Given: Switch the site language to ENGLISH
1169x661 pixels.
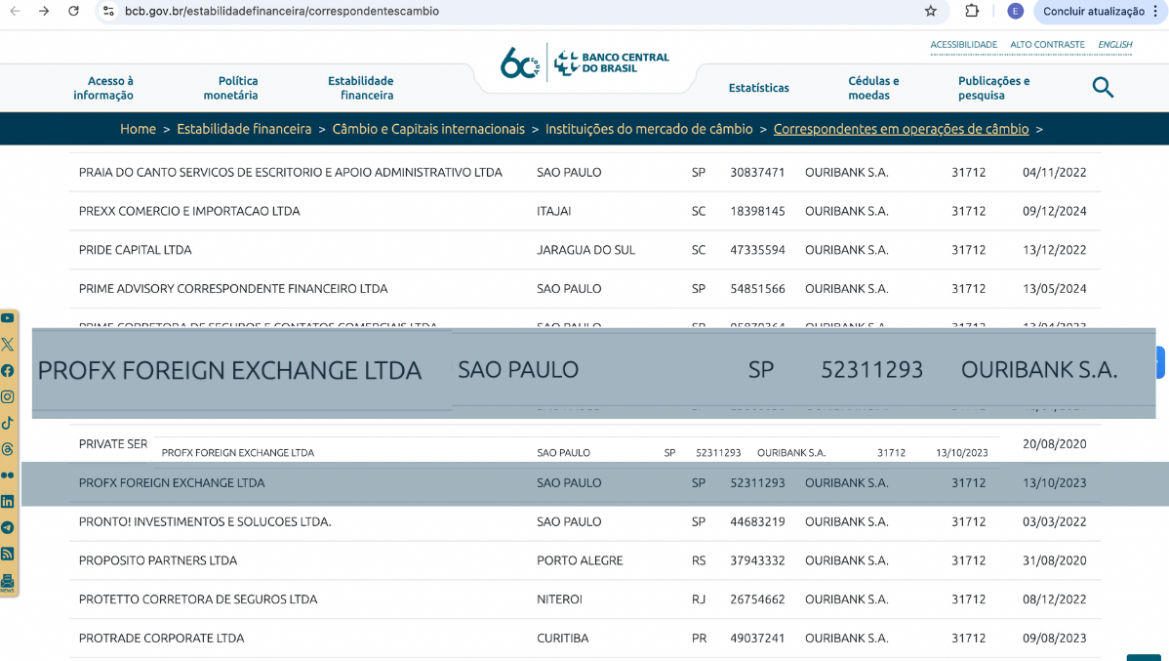Looking at the screenshot, I should tap(1115, 45).
